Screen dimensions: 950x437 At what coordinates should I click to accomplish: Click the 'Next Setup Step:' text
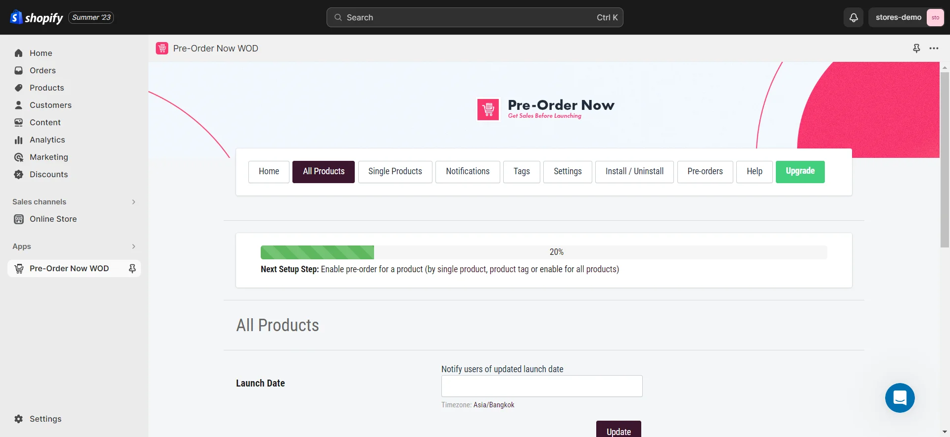pyautogui.click(x=290, y=269)
